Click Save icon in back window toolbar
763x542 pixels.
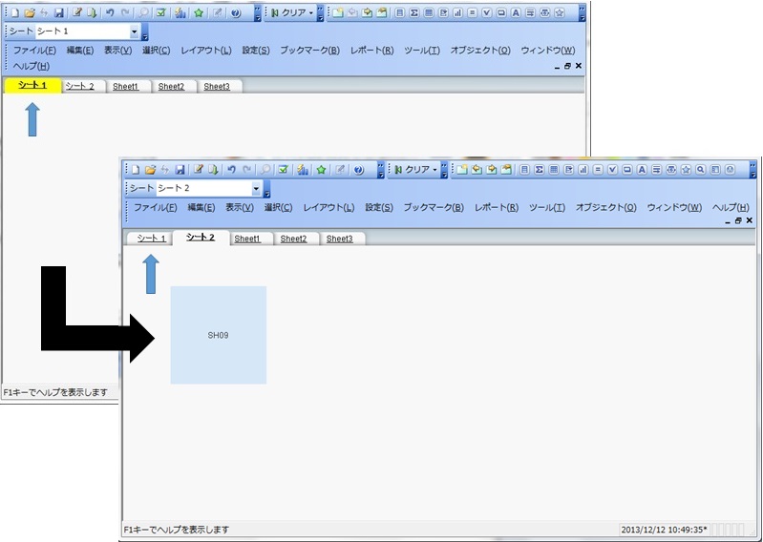[x=59, y=13]
